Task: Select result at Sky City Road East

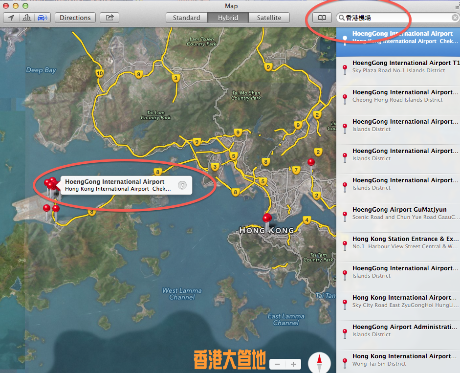Action: 398,306
